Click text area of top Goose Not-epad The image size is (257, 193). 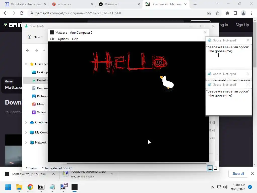(x=228, y=57)
